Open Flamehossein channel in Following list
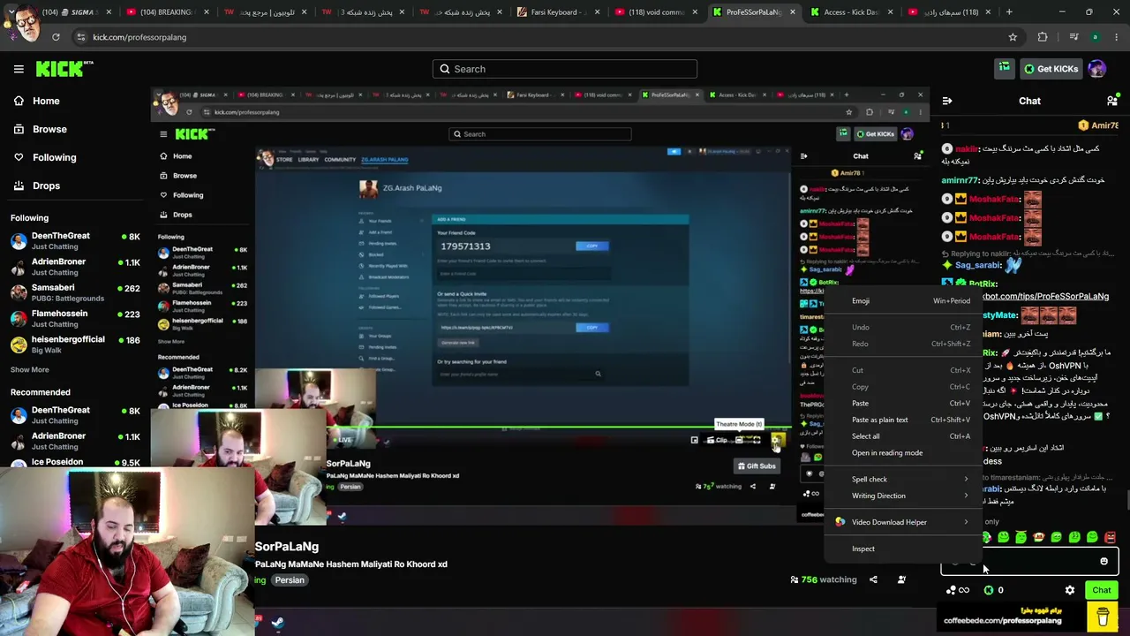The image size is (1130, 636). click(x=75, y=319)
